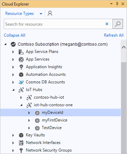The image size is (127, 154).
Task: Click the Key Vaults cube icon
Action: (x=21, y=135)
